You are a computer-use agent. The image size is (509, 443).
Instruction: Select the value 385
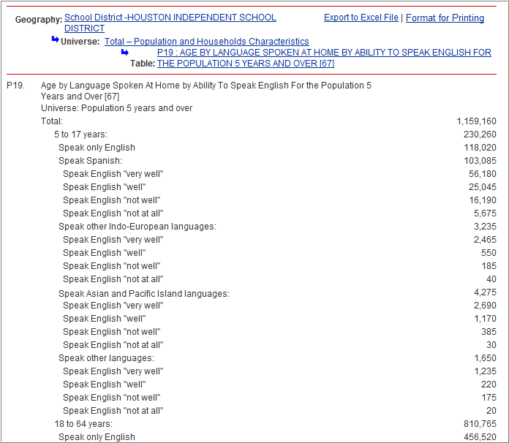point(489,332)
